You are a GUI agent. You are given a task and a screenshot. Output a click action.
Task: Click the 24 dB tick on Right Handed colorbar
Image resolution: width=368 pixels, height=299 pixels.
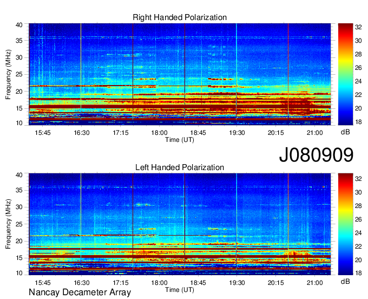[358, 81]
